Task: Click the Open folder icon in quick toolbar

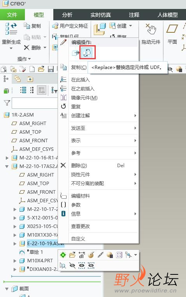Action: point(41,69)
